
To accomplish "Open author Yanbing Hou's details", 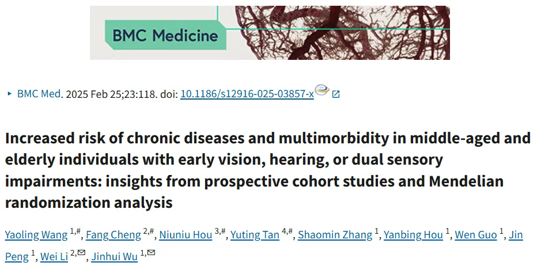I will point(413,235).
